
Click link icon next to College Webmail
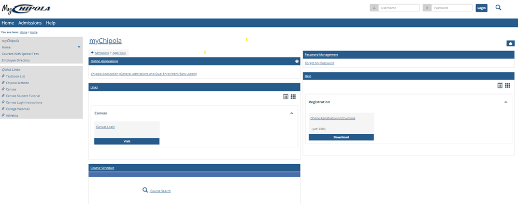point(3,109)
